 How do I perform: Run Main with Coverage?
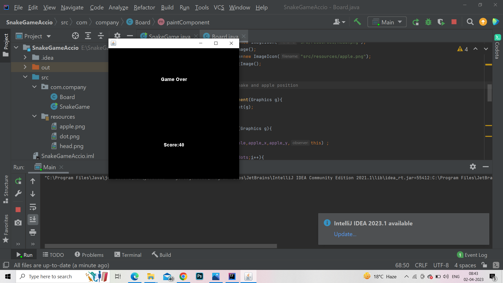click(441, 22)
